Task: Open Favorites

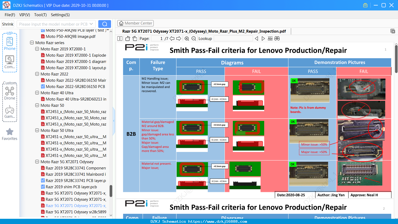Action: tap(10, 134)
